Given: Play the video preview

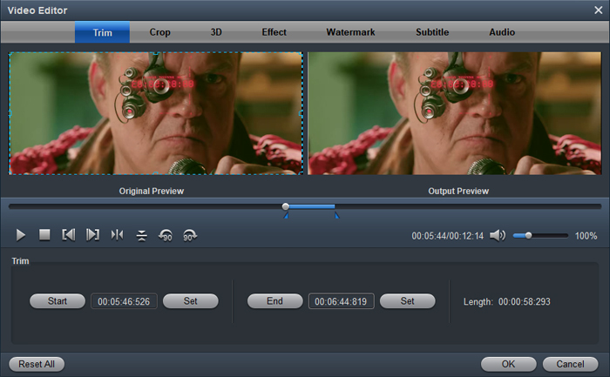Looking at the screenshot, I should coord(21,235).
